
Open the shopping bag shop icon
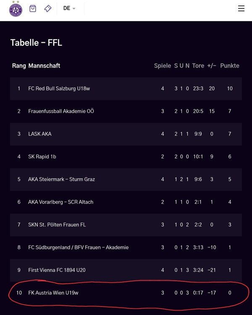click(x=33, y=8)
